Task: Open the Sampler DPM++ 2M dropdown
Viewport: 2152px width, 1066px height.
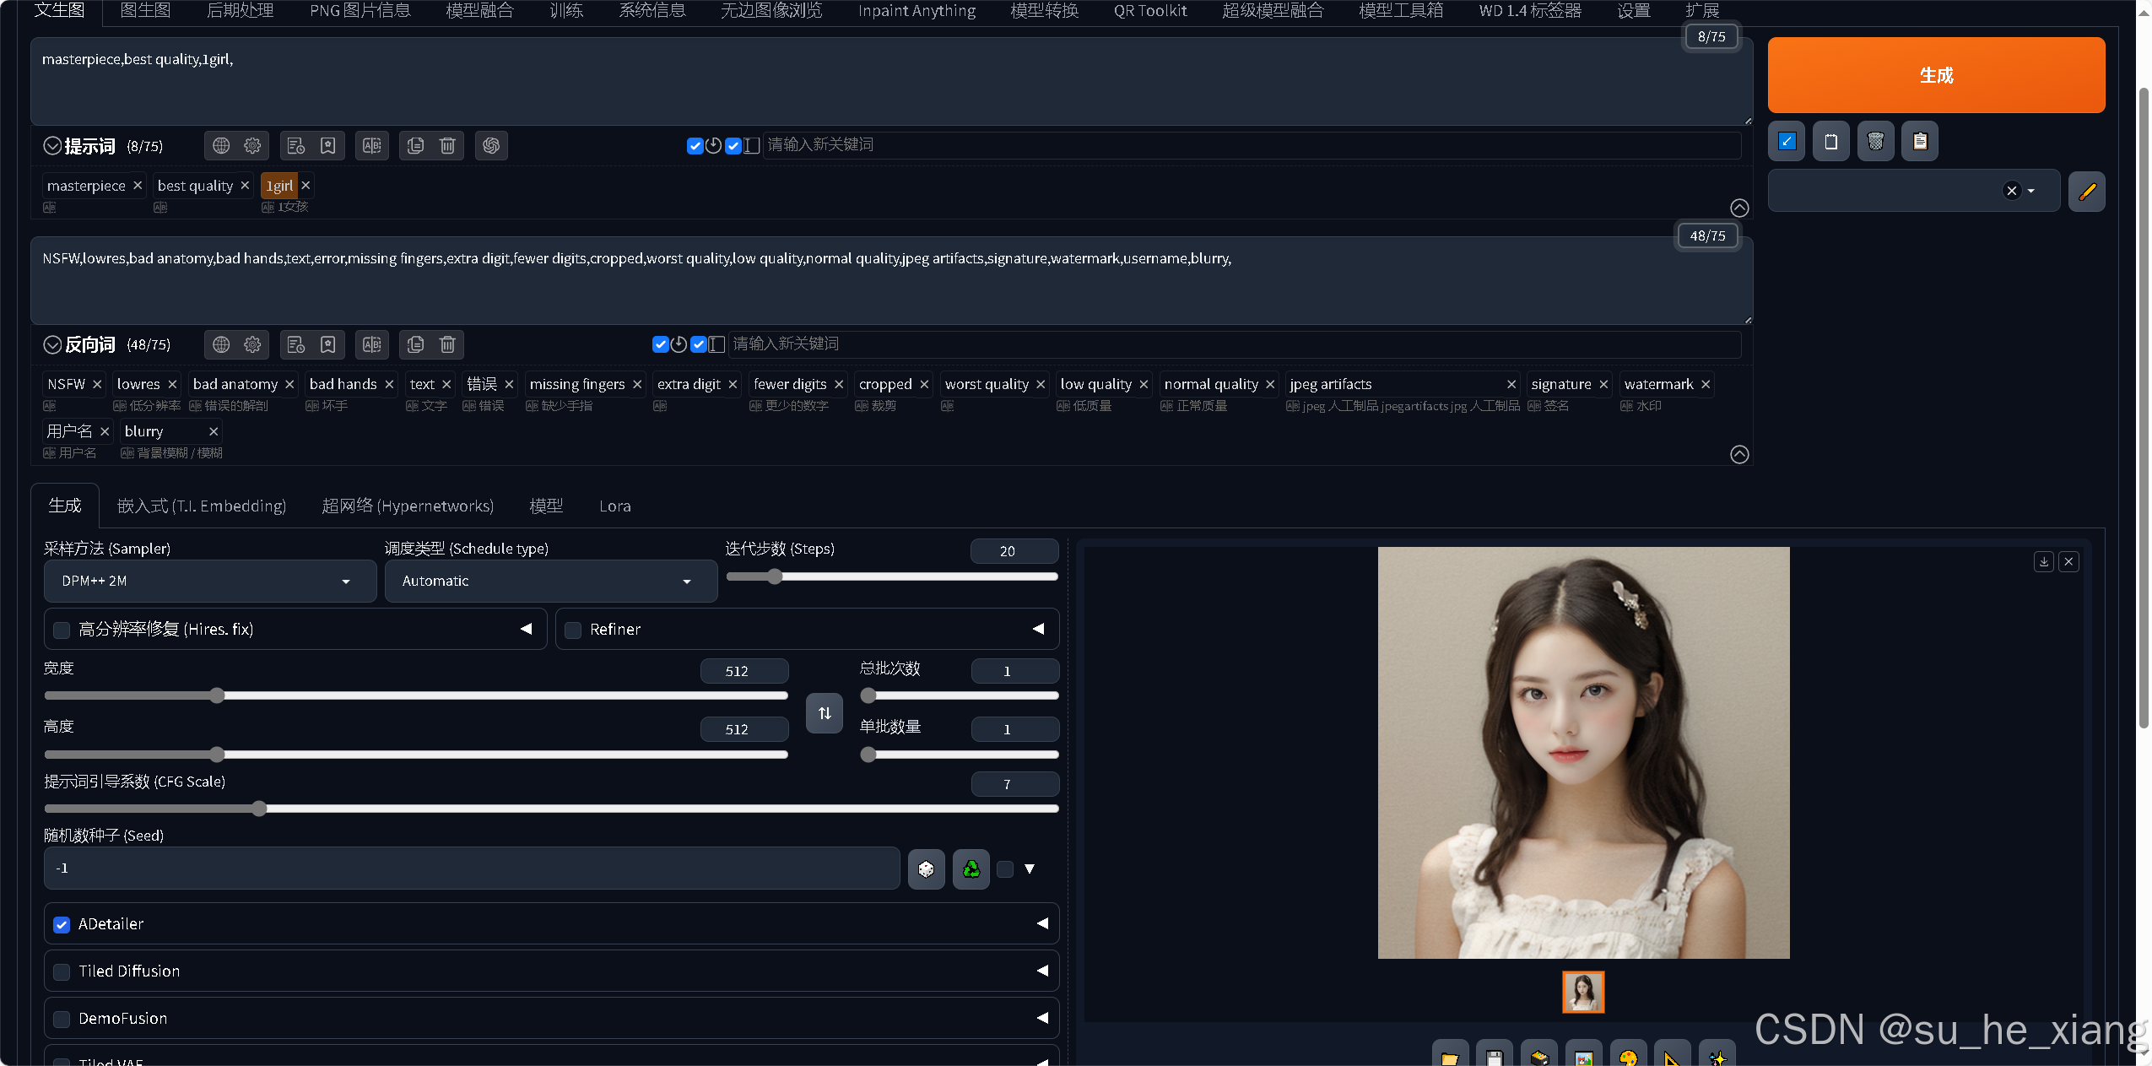Action: click(209, 582)
